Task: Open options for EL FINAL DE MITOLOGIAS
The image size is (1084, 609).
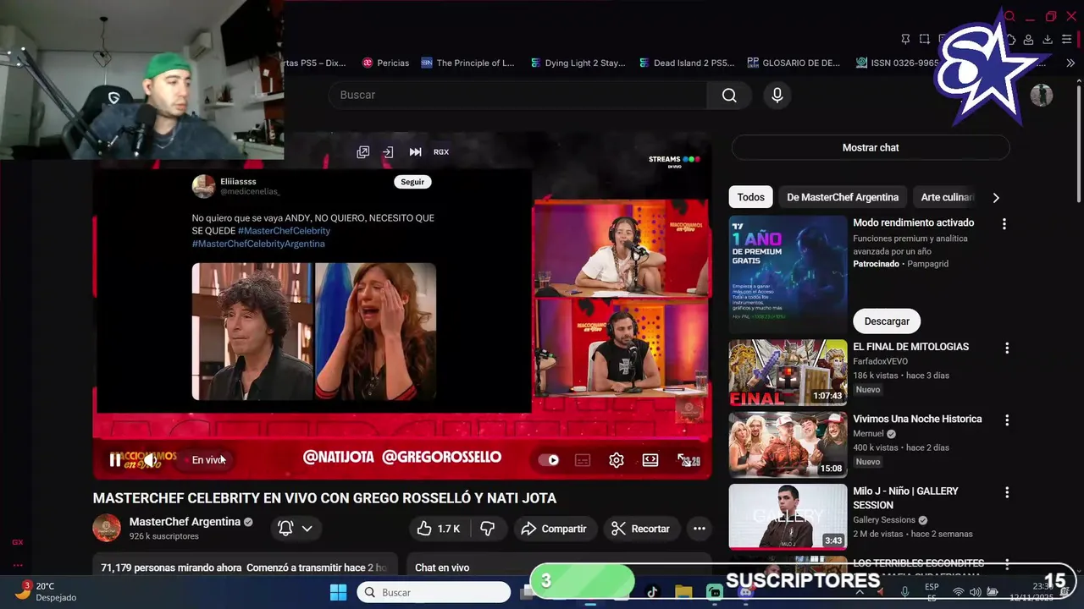Action: click(x=1007, y=348)
